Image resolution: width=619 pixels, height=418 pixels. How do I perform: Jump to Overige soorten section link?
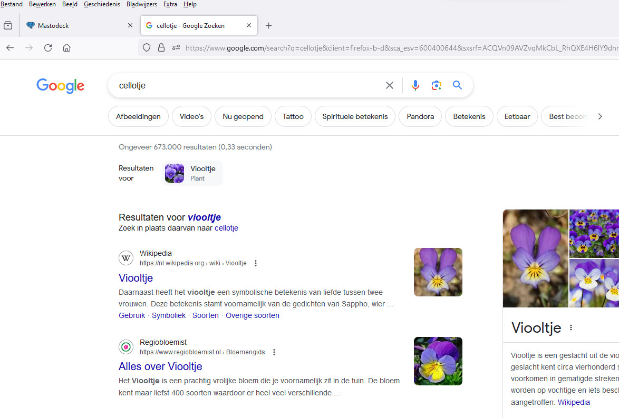[252, 315]
